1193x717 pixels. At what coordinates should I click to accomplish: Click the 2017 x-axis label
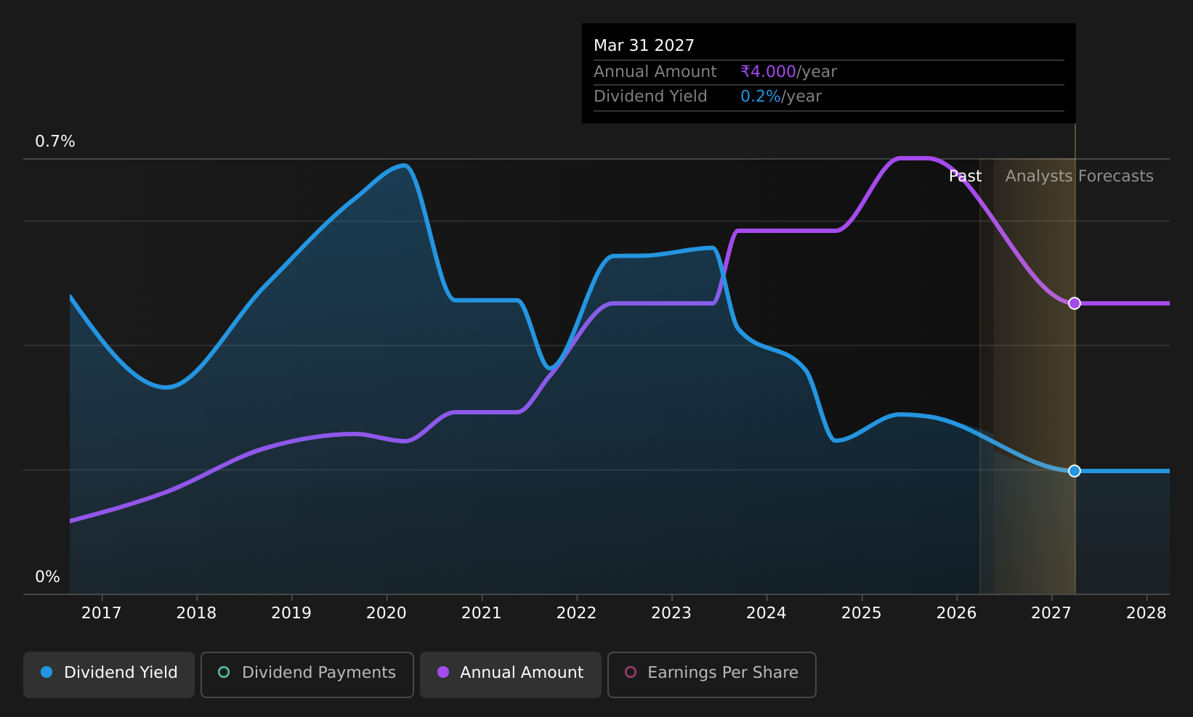click(x=102, y=613)
